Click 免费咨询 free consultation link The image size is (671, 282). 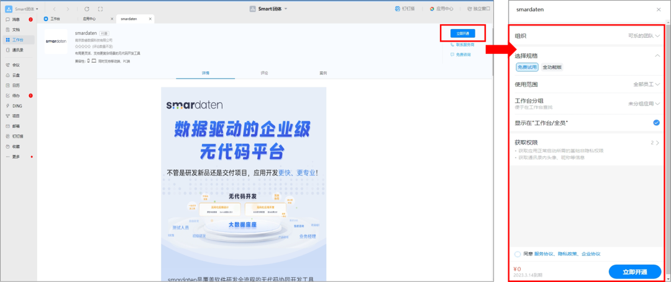pyautogui.click(x=460, y=55)
